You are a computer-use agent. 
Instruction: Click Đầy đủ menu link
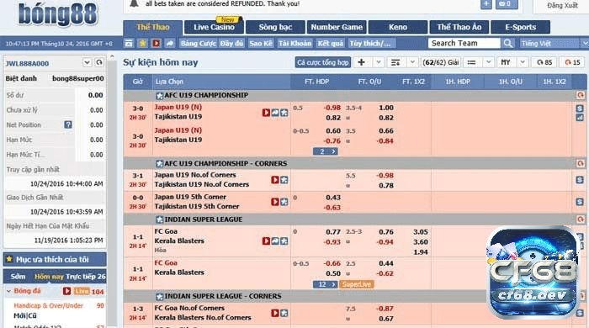[231, 43]
